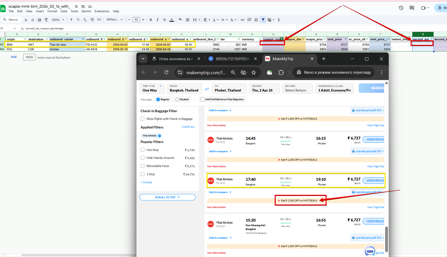Click the borders icon in toolbar
Screen dimensions: 447x257
(x=188, y=20)
